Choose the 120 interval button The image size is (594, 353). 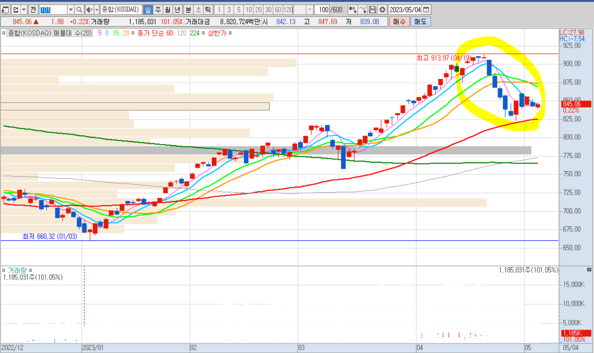[288, 10]
